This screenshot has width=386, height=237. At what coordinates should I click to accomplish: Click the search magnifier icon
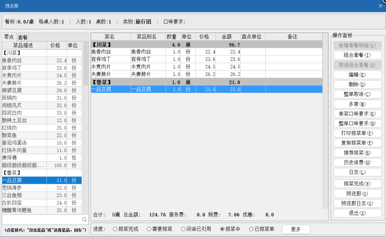[84, 220]
